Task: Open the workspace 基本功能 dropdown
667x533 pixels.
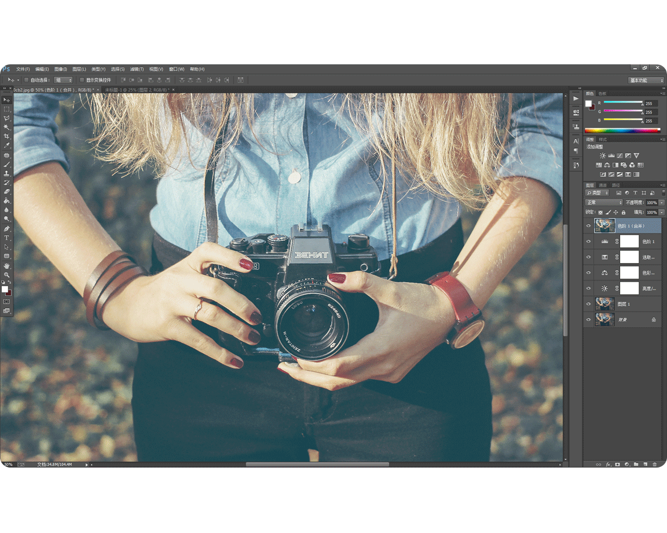Action: tap(646, 80)
